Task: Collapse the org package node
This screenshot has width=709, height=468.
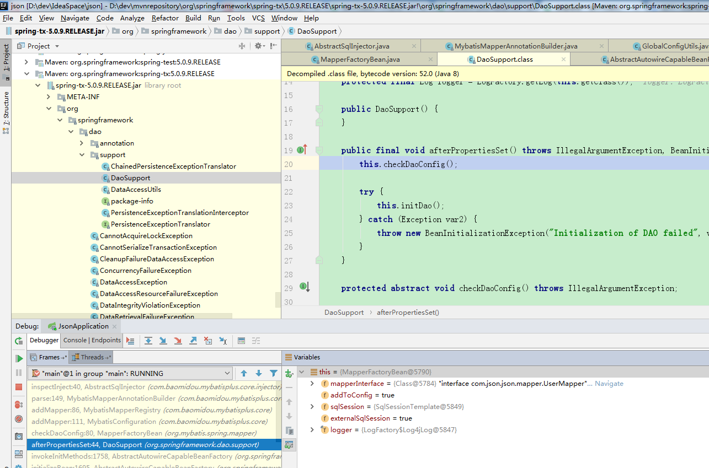Action: tap(49, 109)
